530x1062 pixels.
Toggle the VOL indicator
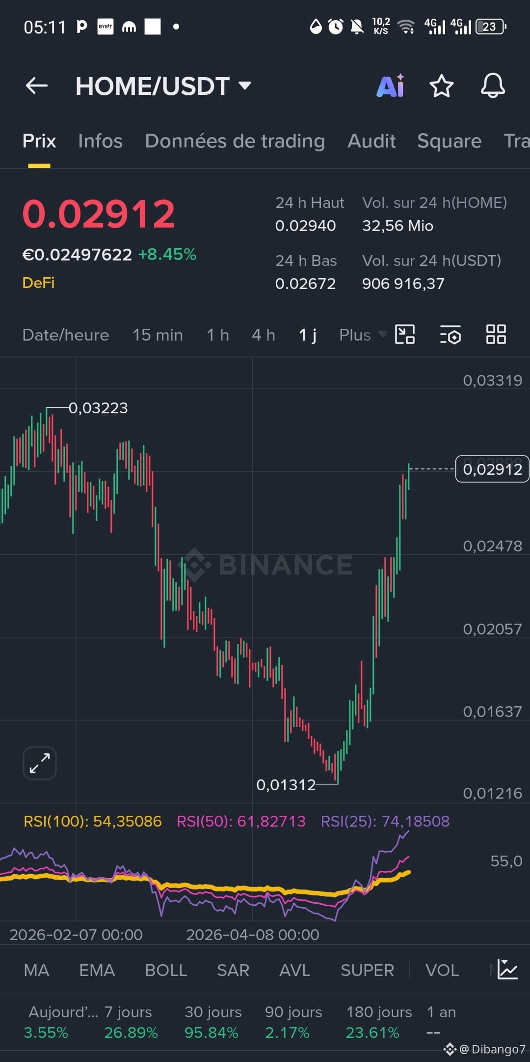point(442,970)
